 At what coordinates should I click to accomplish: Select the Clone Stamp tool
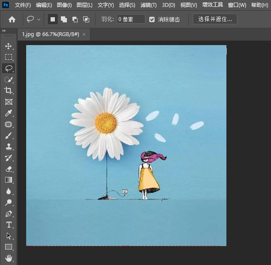8,147
